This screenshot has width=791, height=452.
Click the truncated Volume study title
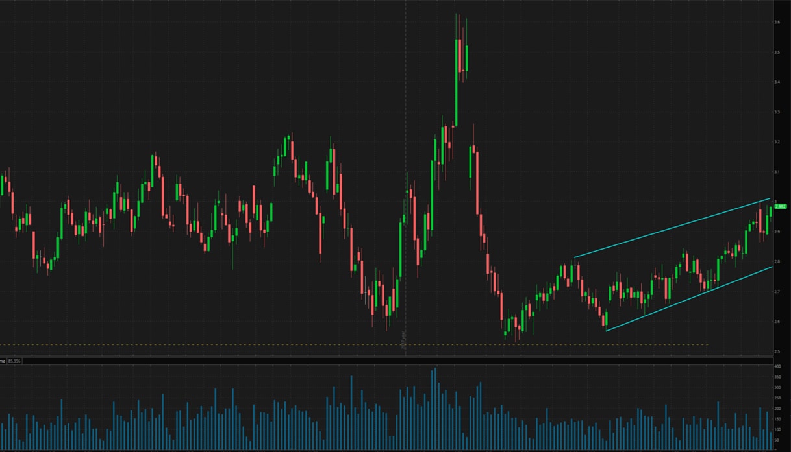click(x=3, y=361)
